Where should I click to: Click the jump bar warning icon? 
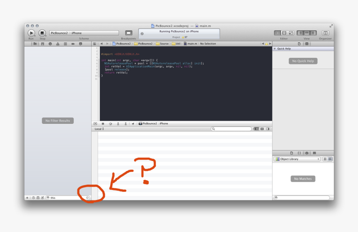pyautogui.click(x=266, y=44)
